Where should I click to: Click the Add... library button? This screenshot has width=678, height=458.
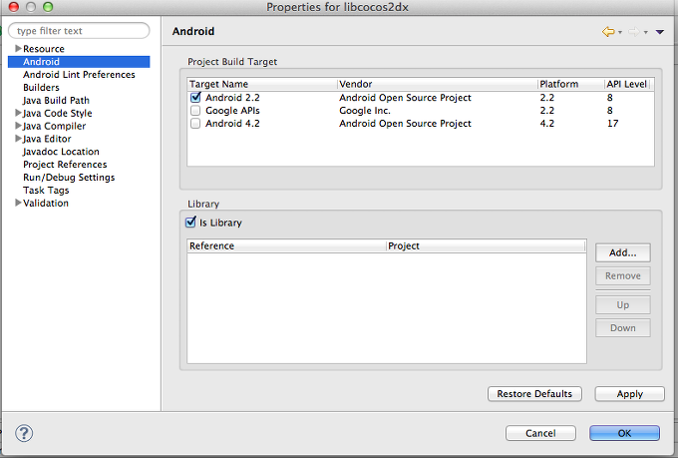coord(622,252)
